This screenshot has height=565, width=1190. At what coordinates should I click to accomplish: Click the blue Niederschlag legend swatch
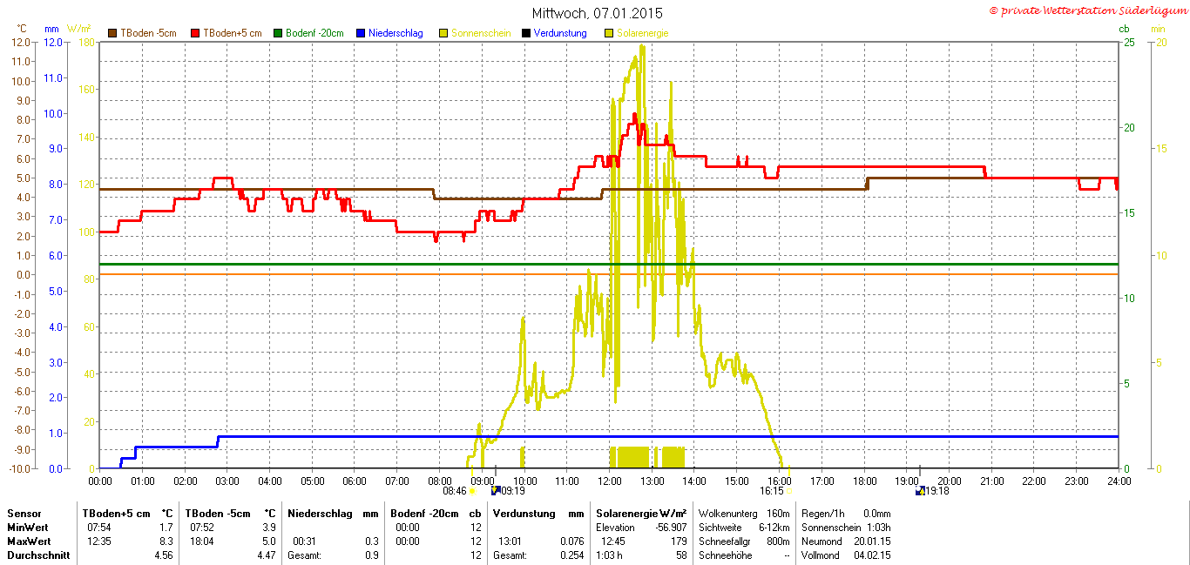pos(359,33)
